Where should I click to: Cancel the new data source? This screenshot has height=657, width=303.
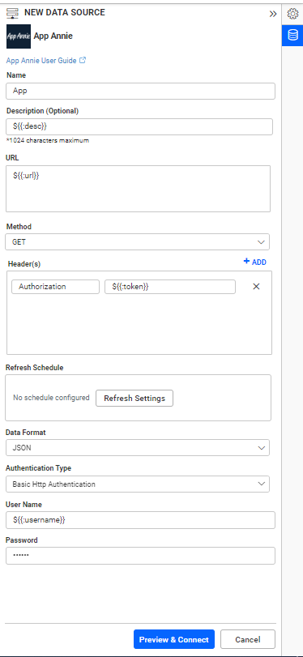pyautogui.click(x=248, y=639)
